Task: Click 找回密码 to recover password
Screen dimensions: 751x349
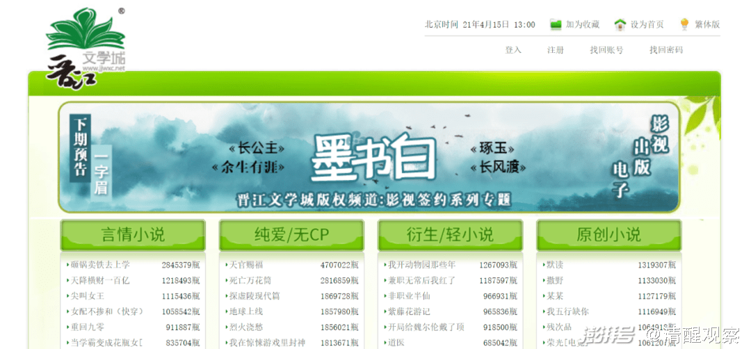Action: (666, 50)
